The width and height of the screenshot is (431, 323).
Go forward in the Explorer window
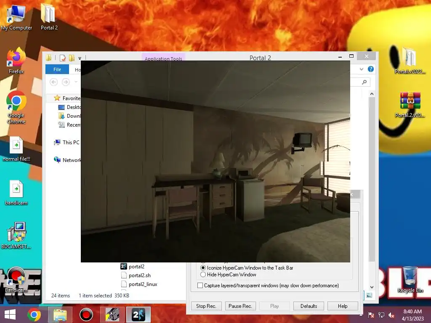tap(66, 82)
